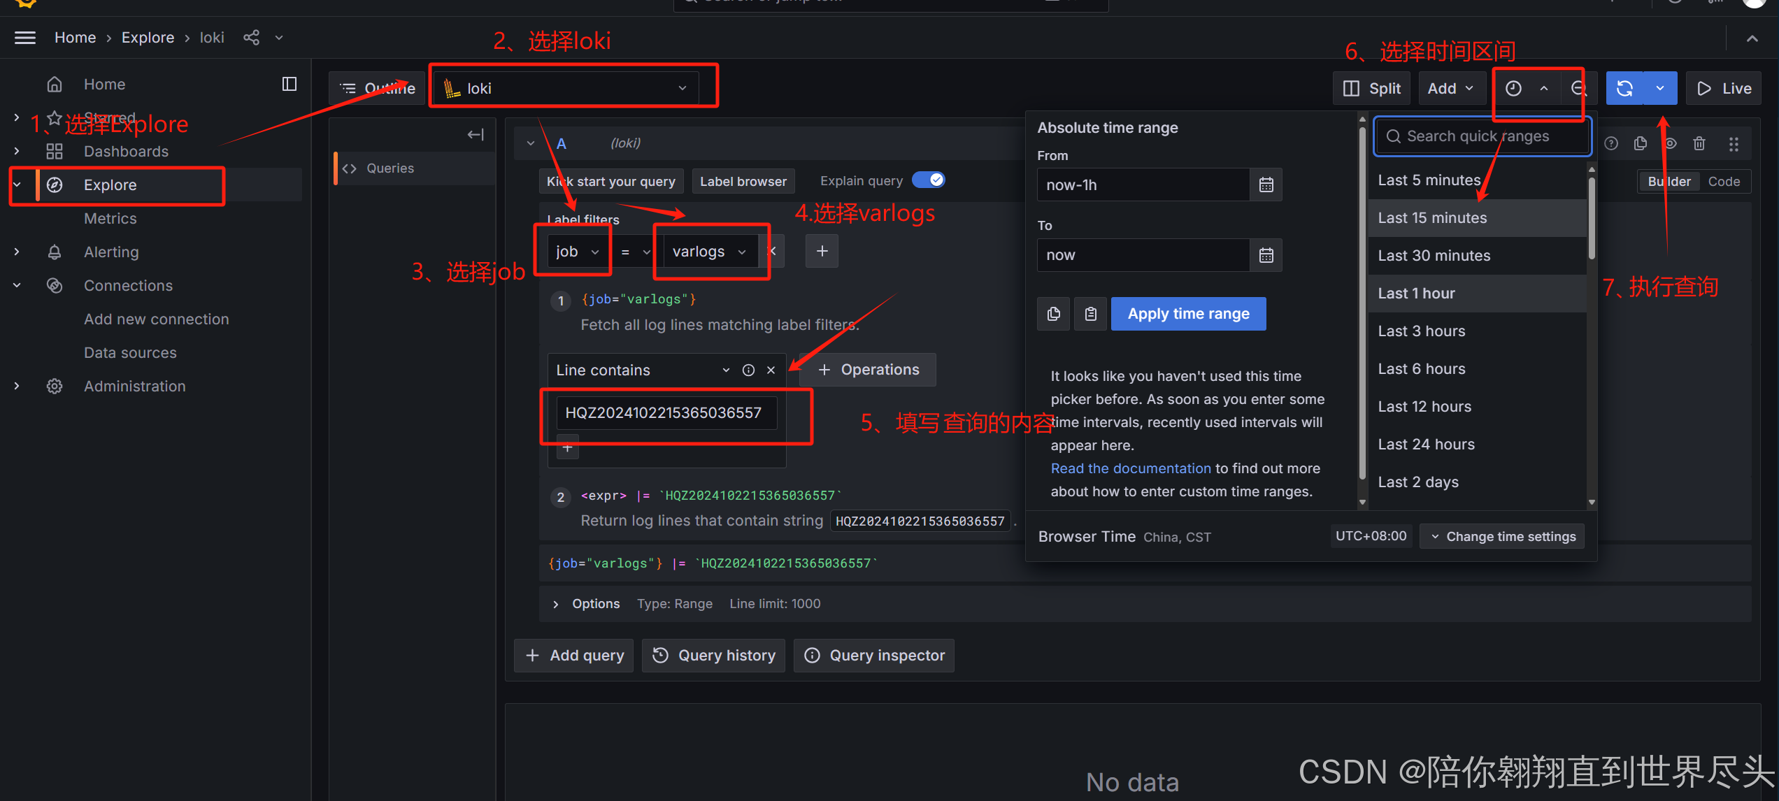Click the From field calendar icon
Screen dimensions: 1779x801
point(1266,185)
